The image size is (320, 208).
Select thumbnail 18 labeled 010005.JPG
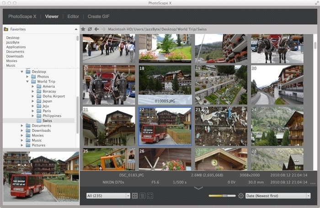coord(165,85)
